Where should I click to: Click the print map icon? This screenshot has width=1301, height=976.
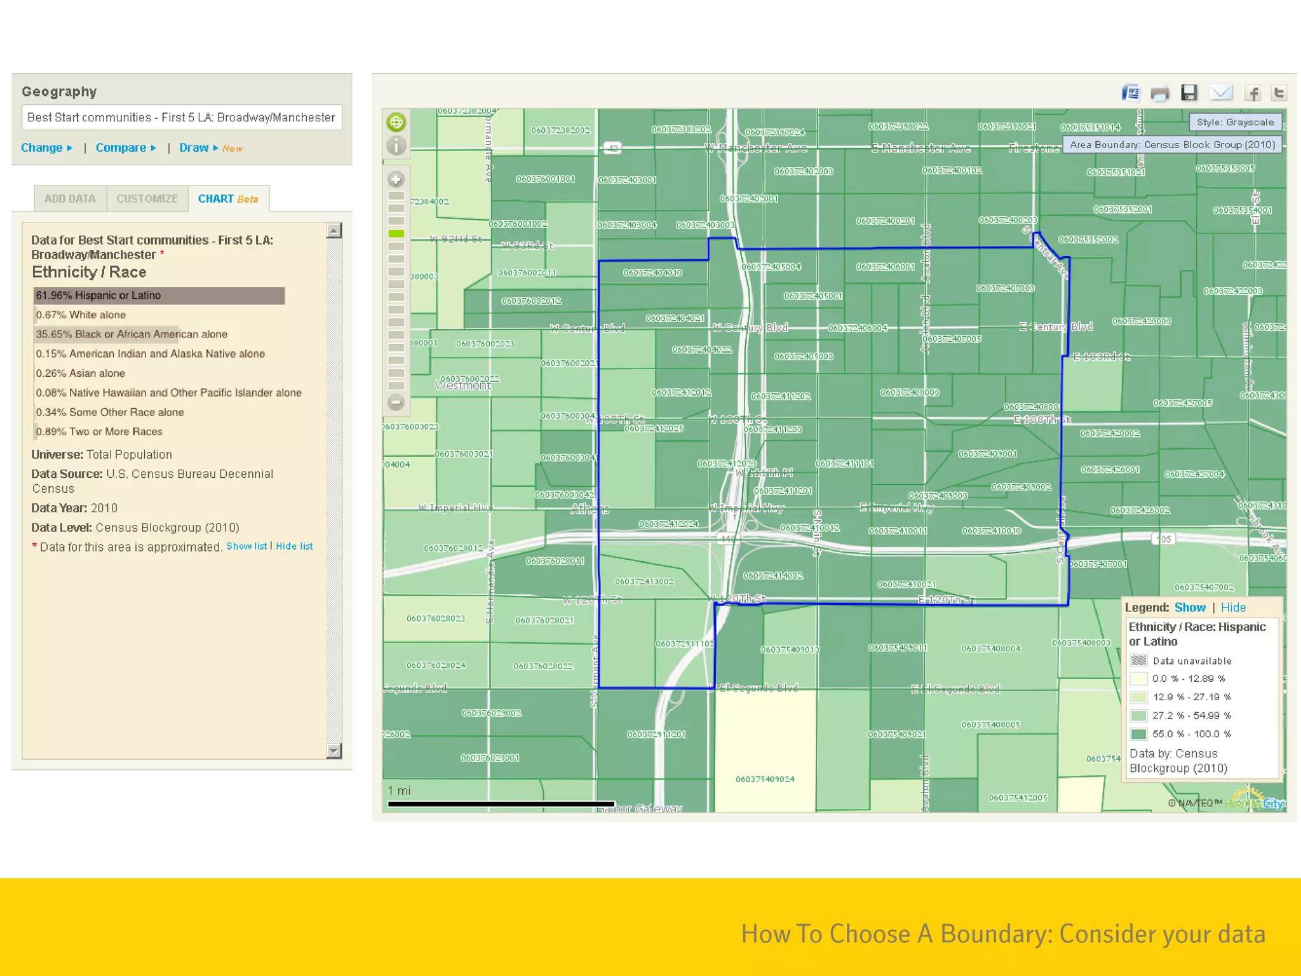[1159, 93]
